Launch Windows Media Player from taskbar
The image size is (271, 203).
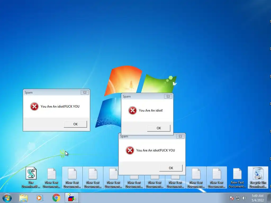click(x=40, y=198)
